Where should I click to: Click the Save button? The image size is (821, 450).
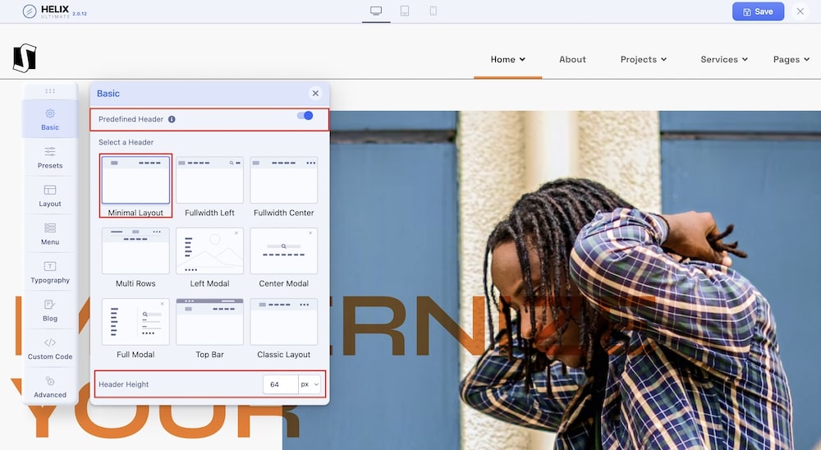click(x=758, y=11)
